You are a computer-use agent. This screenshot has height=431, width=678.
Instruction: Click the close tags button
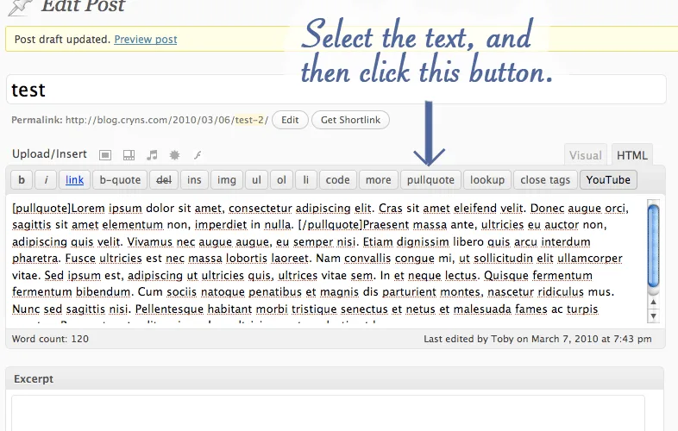click(x=545, y=180)
